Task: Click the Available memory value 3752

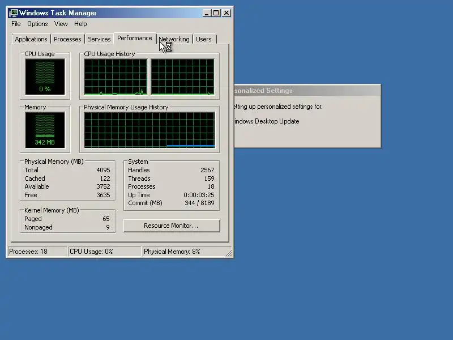Action: tap(103, 186)
